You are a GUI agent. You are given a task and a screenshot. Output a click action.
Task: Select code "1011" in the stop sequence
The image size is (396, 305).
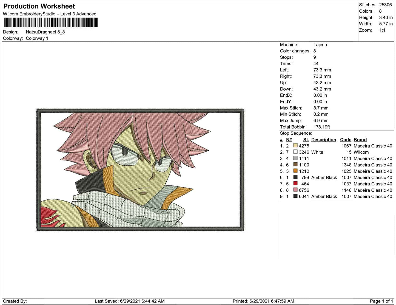[x=346, y=159]
